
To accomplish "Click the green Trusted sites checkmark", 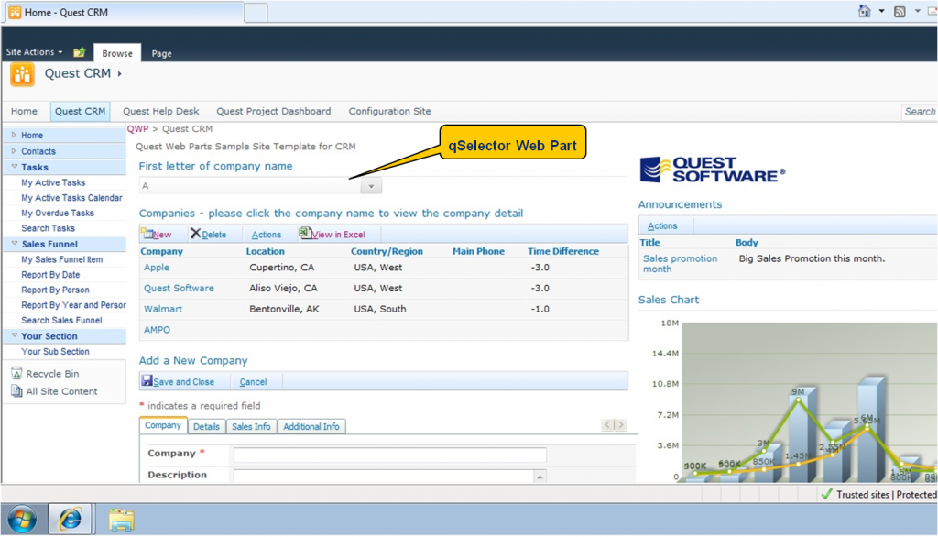I will 827,494.
